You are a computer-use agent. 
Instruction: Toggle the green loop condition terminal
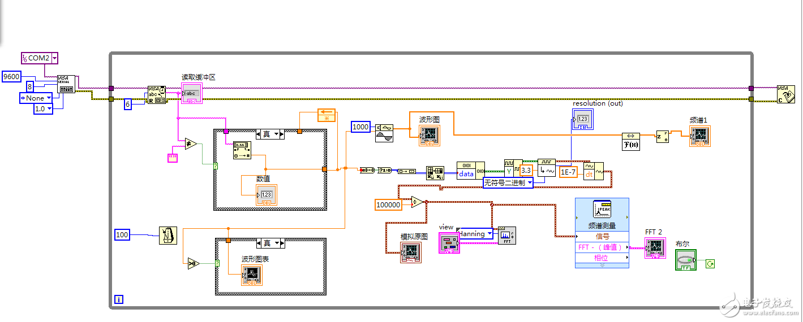pyautogui.click(x=710, y=263)
